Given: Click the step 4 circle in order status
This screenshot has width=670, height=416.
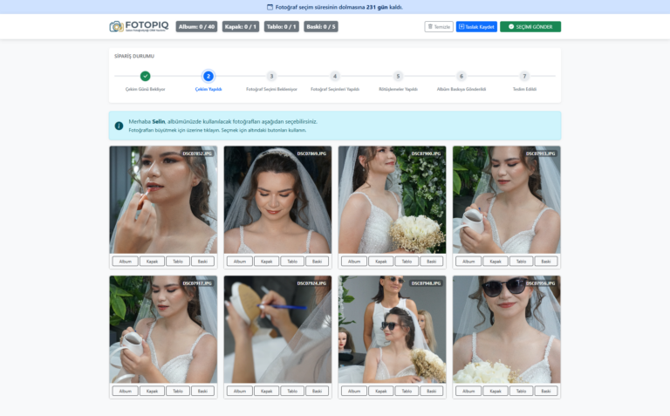Looking at the screenshot, I should click(335, 77).
